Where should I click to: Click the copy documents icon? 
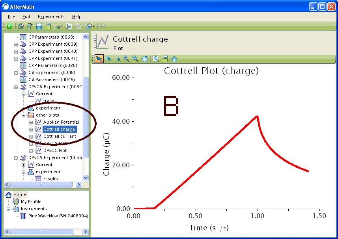click(69, 26)
